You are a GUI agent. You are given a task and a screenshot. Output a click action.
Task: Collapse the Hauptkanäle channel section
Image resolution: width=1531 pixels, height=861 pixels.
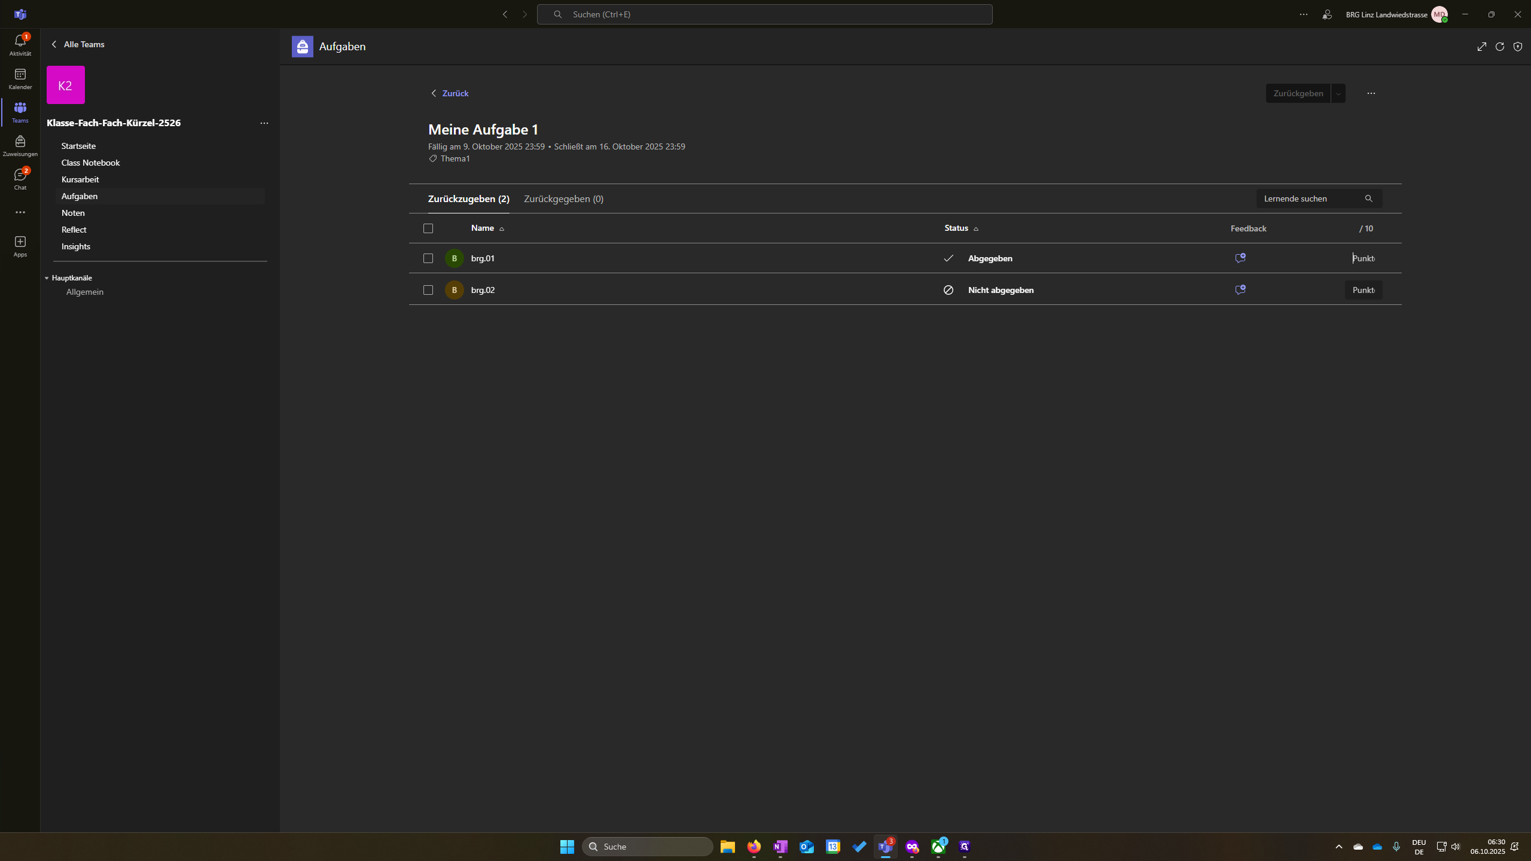click(x=68, y=278)
